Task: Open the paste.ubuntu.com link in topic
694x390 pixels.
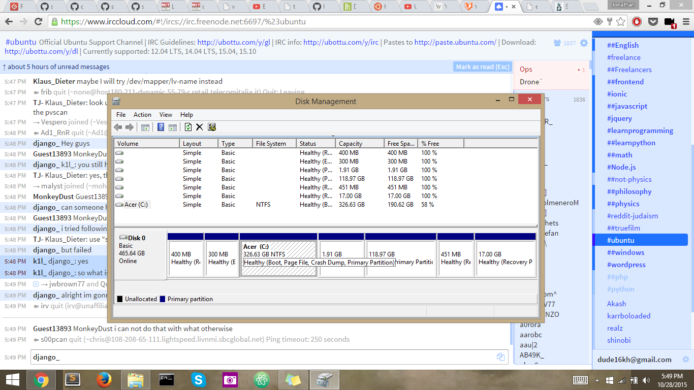Action: (455, 42)
